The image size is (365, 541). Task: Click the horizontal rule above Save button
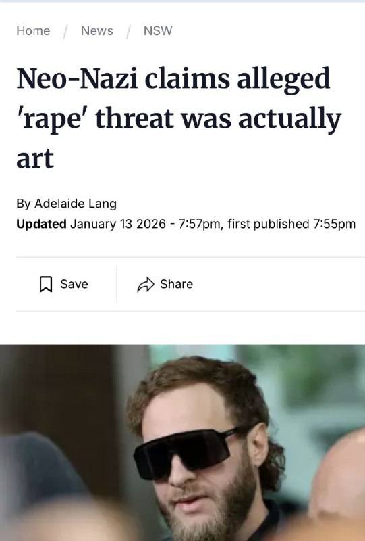190,257
